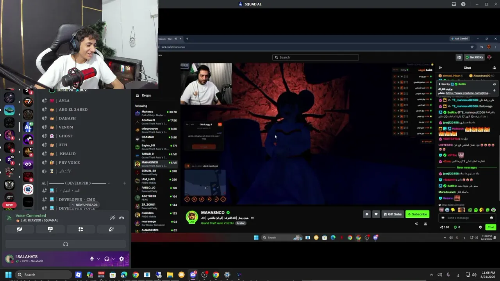
Task: Join the VENOM voice channel
Action: 84,127
